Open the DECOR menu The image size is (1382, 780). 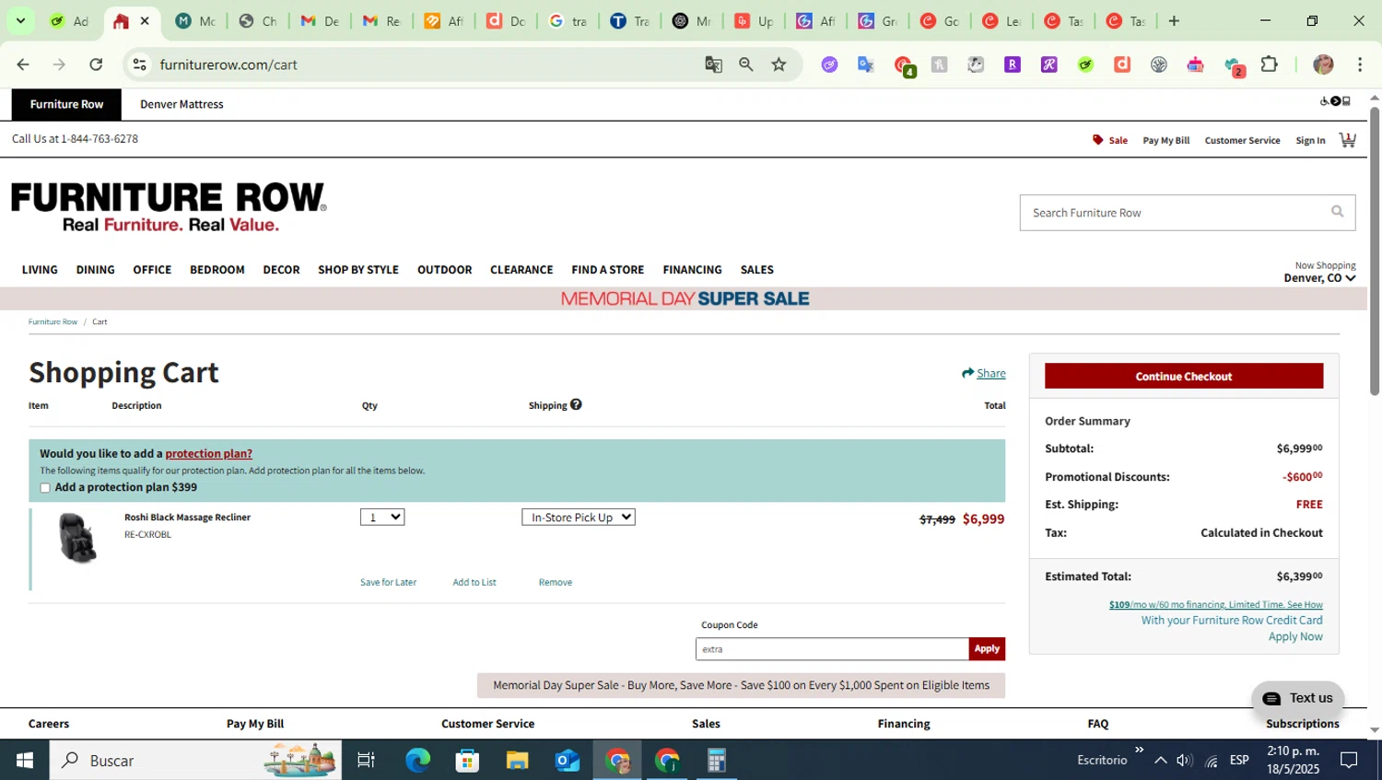pyautogui.click(x=281, y=270)
